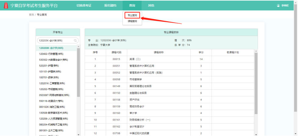
Task: Select major 083102K-消防工程(本科)
Action: (52, 107)
